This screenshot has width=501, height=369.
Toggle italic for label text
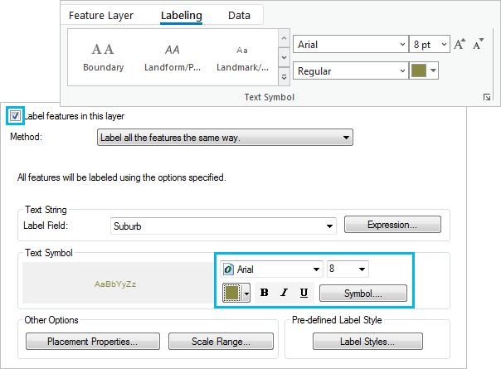(284, 293)
